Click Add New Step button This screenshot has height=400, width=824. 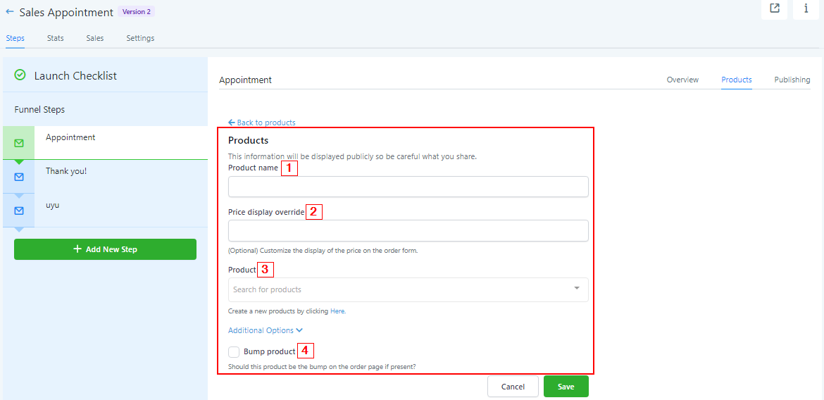(x=105, y=249)
